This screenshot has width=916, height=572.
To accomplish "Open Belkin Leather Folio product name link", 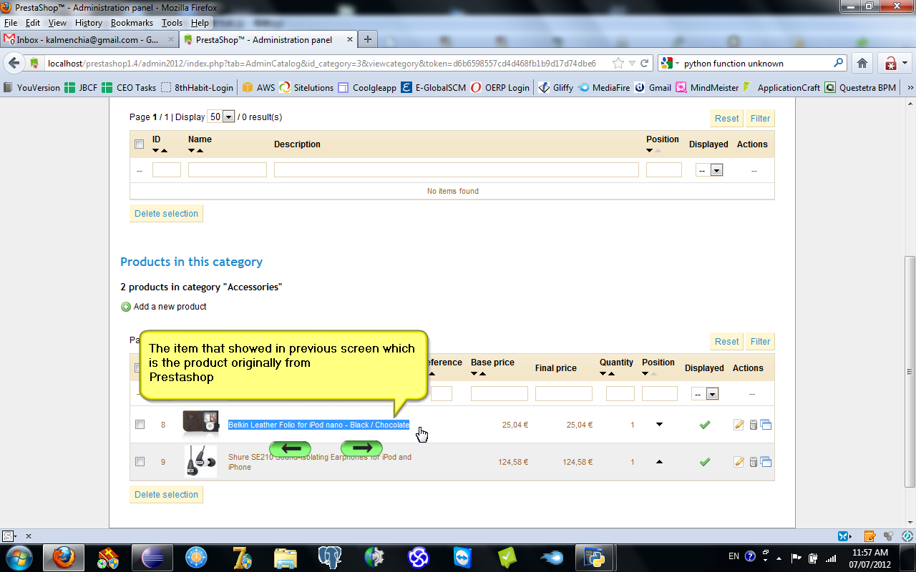I will 318,425.
